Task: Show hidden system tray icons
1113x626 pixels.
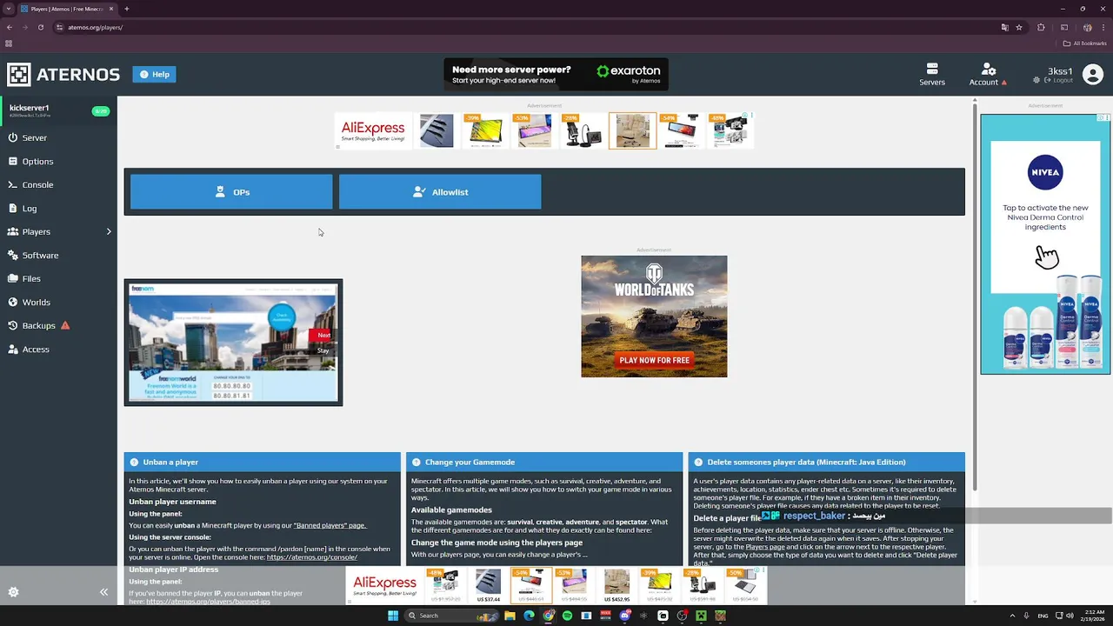Action: click(x=1013, y=616)
